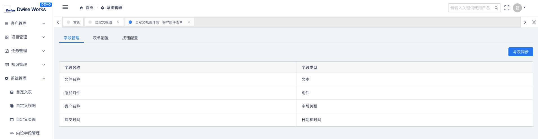Open 自定义视图 in sidebar

[x=26, y=106]
